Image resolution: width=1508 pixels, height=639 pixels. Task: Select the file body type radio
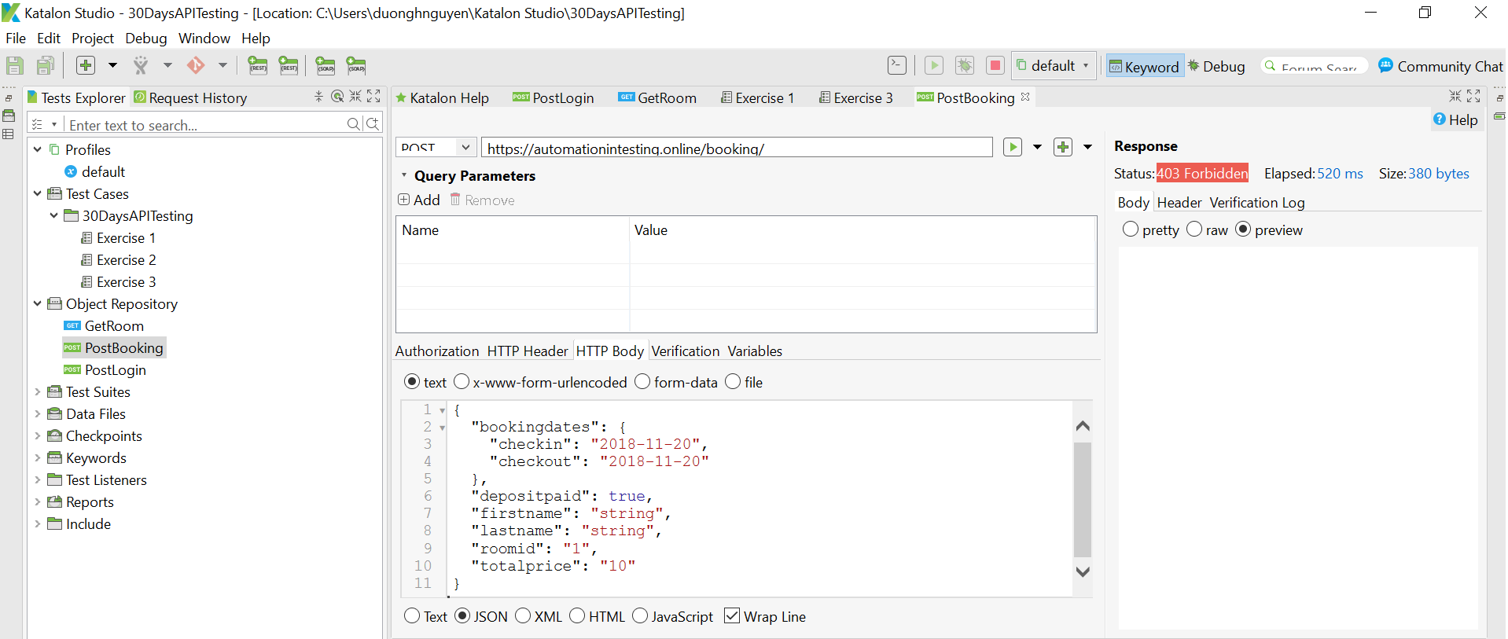click(733, 382)
